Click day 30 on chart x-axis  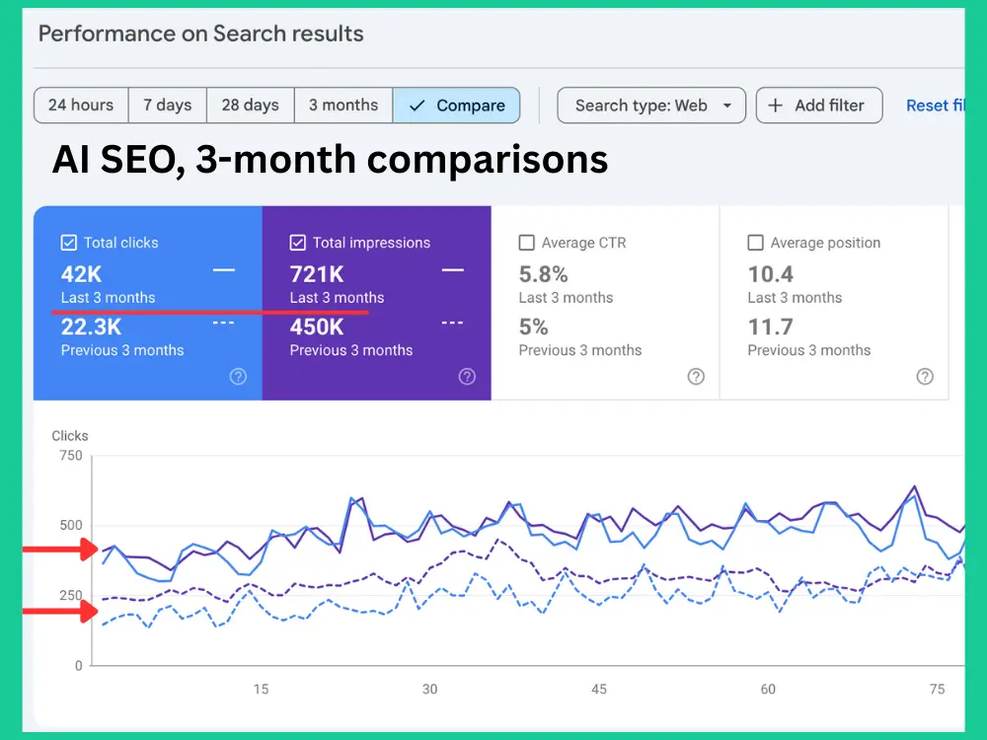429,689
